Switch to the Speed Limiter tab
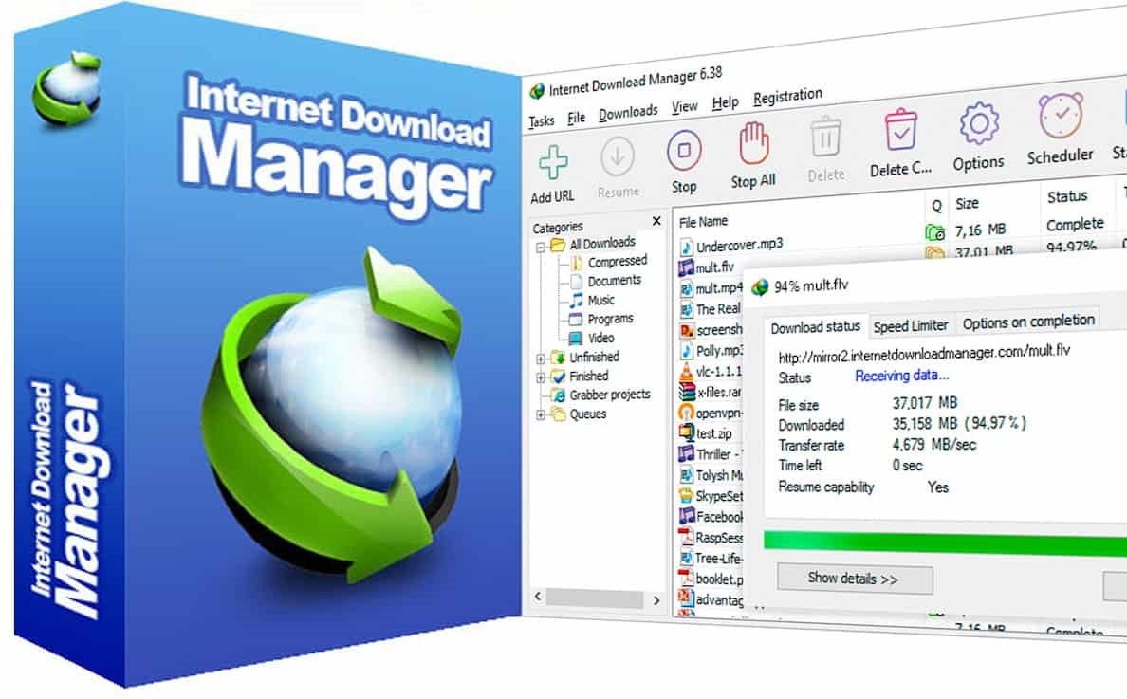The height and width of the screenshot is (699, 1127). [x=911, y=325]
